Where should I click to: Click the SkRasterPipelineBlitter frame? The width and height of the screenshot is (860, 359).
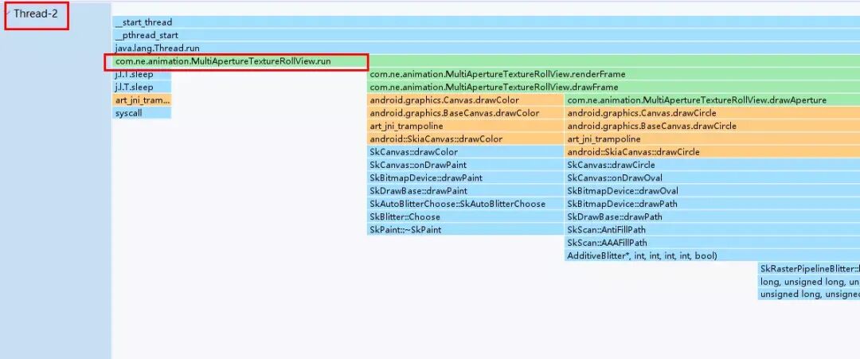809,268
